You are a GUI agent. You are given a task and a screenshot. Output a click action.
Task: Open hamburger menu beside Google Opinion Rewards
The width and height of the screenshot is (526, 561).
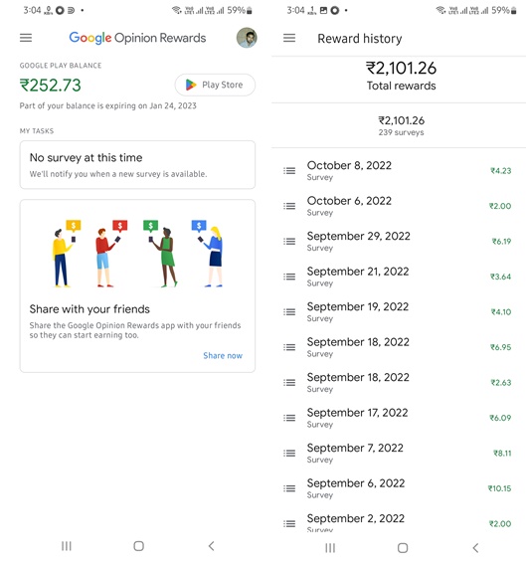26,38
